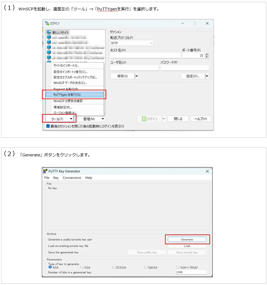Click the WinSCP login window title icon
The width and height of the screenshot is (267, 285).
(47, 23)
